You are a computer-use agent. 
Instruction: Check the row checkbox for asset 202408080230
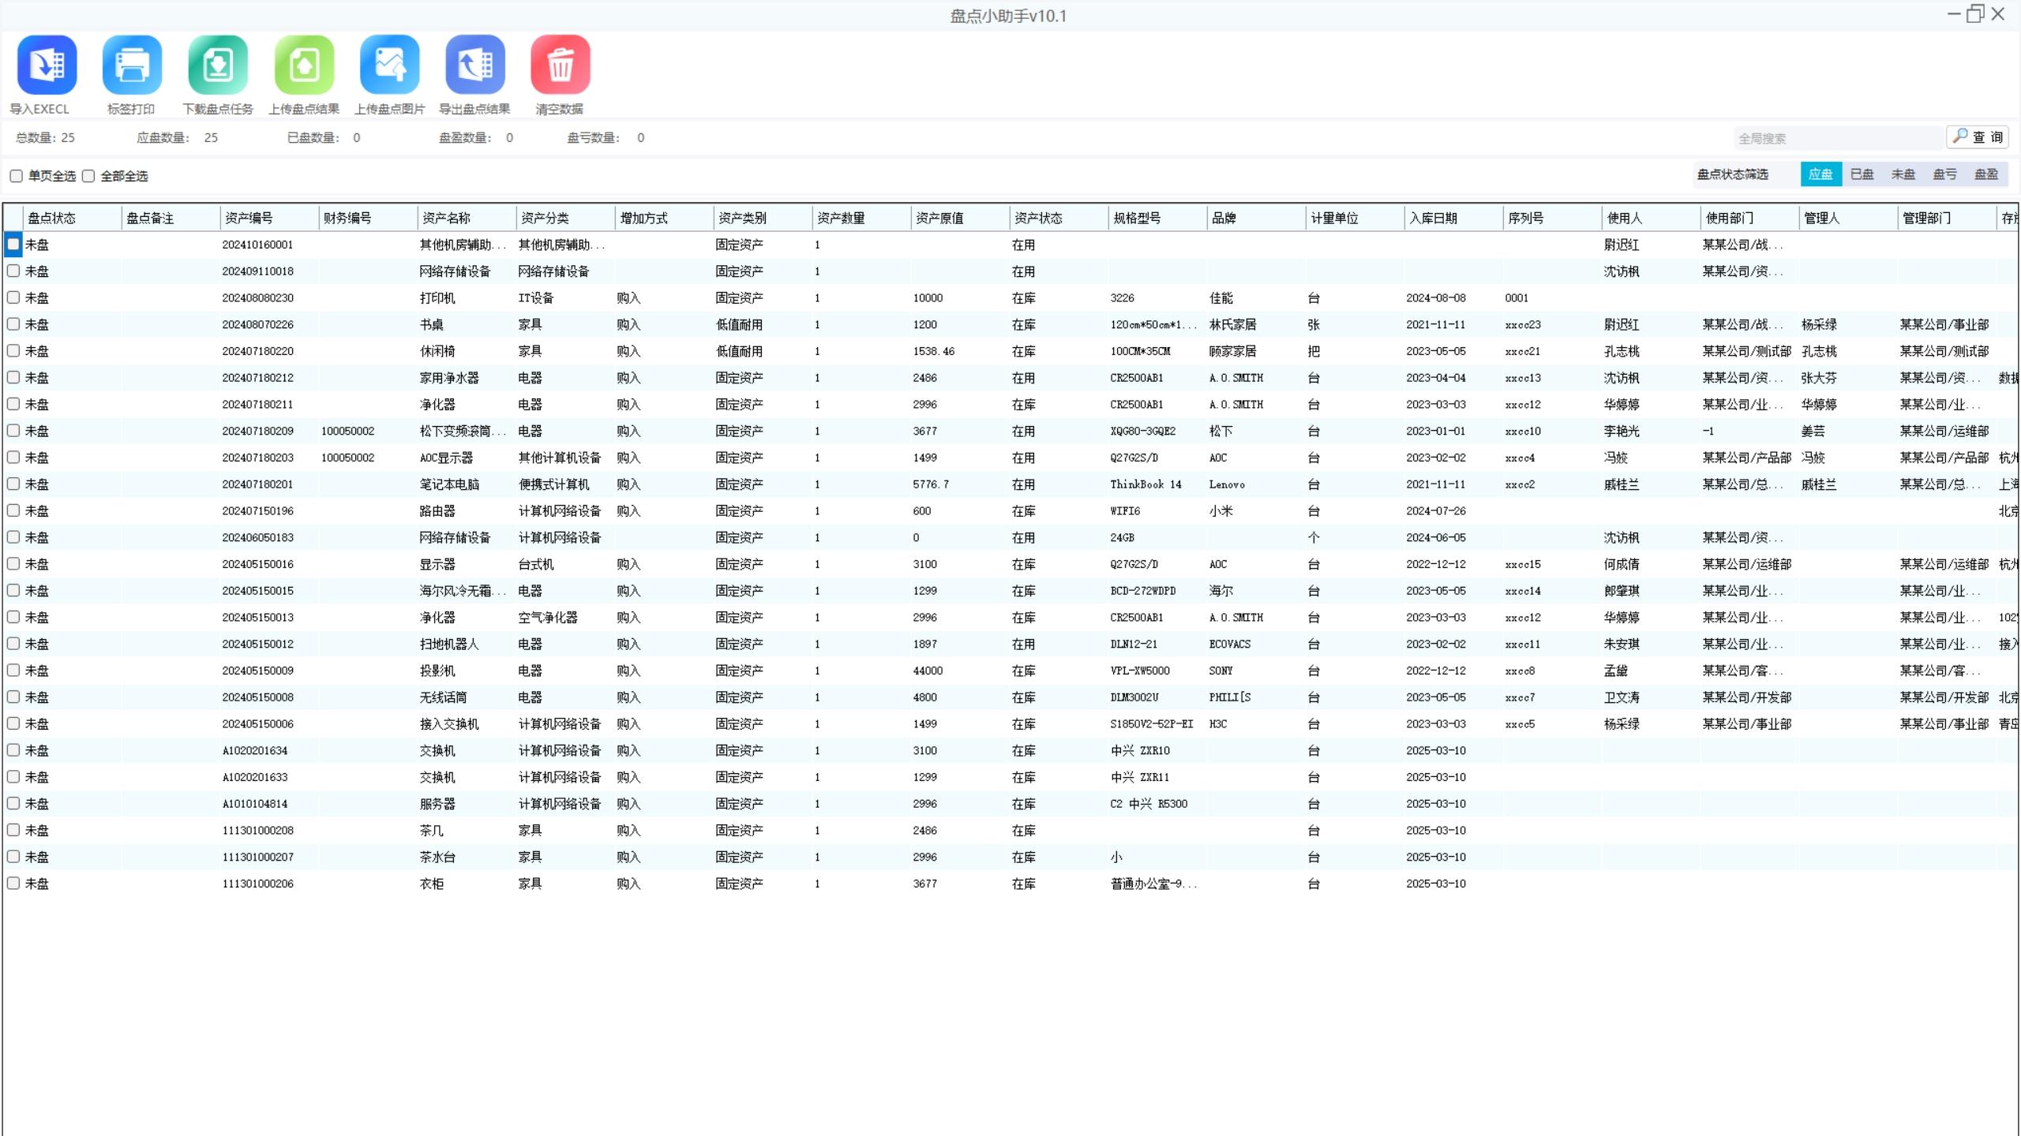coord(13,297)
